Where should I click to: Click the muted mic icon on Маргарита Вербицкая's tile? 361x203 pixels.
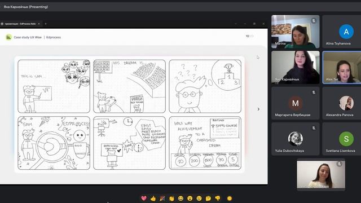[314, 92]
